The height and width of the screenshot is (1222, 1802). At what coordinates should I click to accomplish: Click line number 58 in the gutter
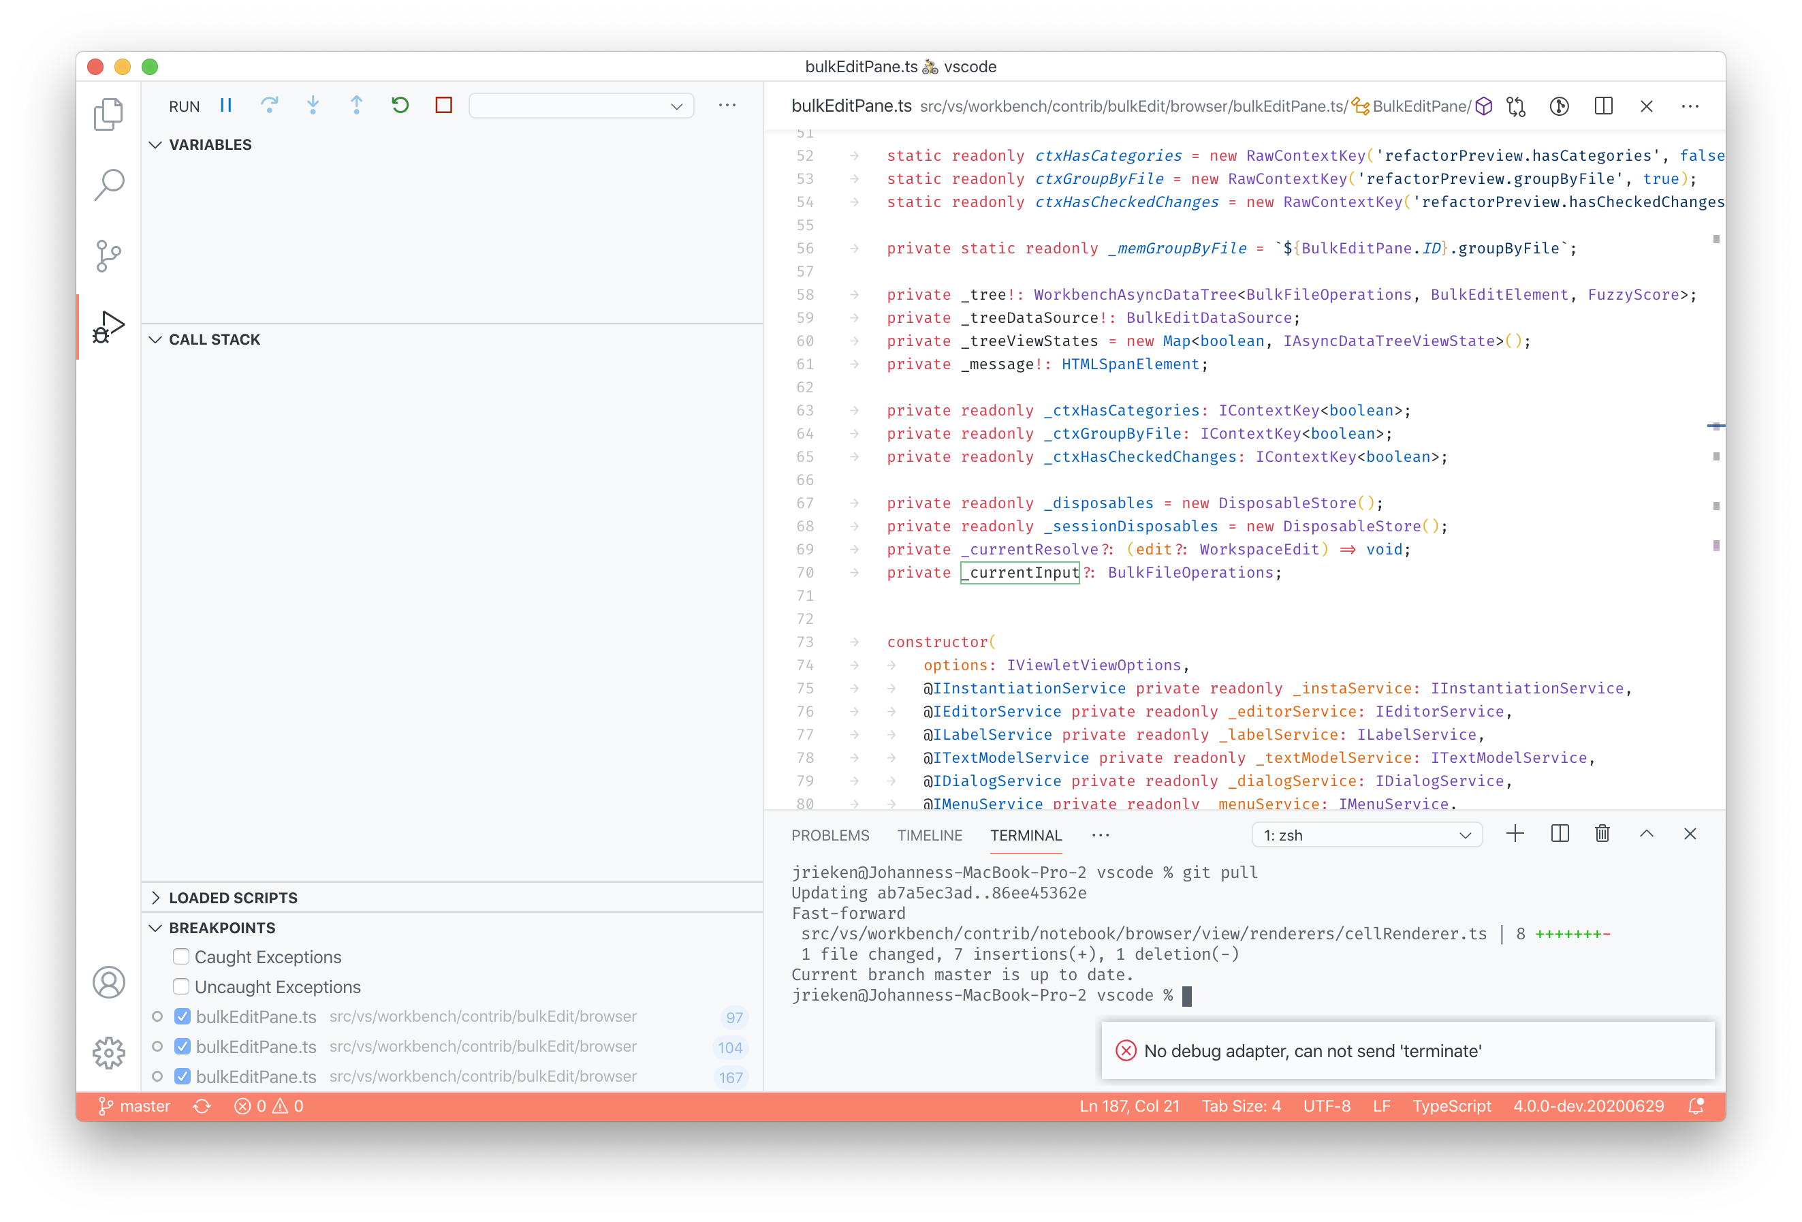click(x=805, y=295)
